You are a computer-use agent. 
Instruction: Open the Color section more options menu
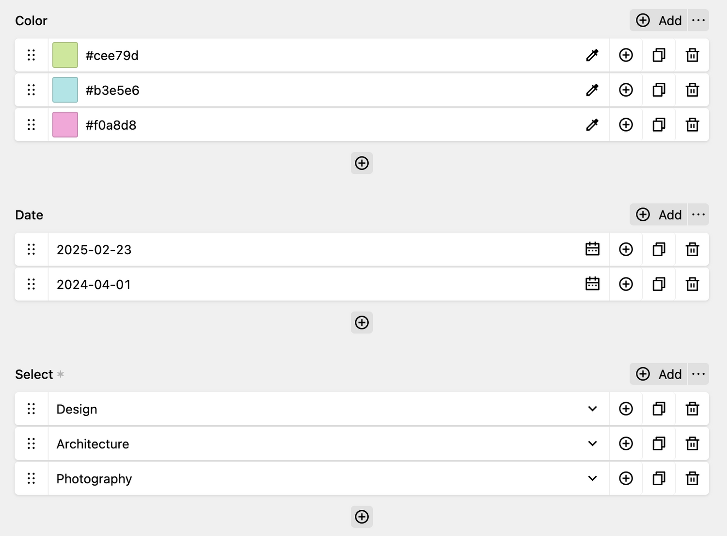(x=698, y=20)
